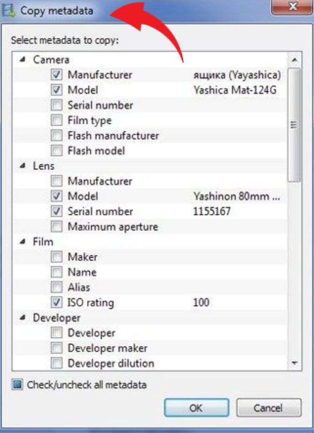Viewport: 314px width, 433px height.
Task: Click the Cancel button
Action: coord(269,407)
